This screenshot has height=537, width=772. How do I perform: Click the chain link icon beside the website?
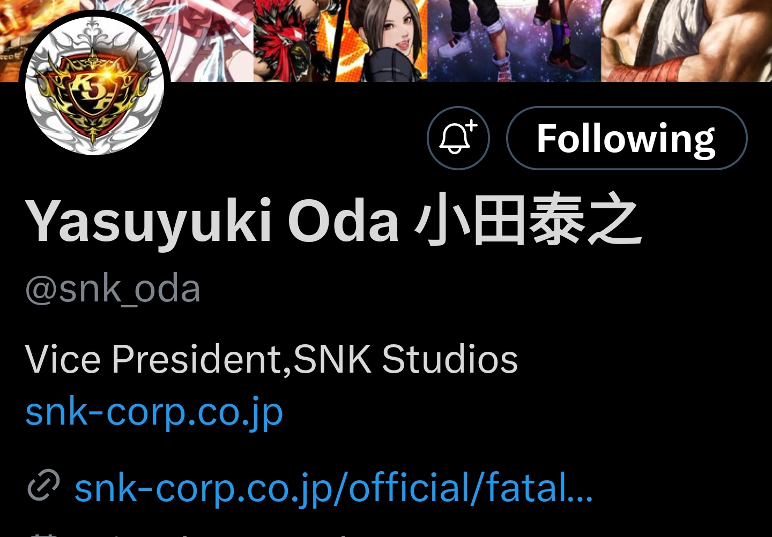point(43,486)
